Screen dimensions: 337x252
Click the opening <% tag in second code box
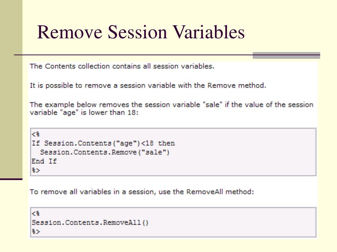pos(36,214)
